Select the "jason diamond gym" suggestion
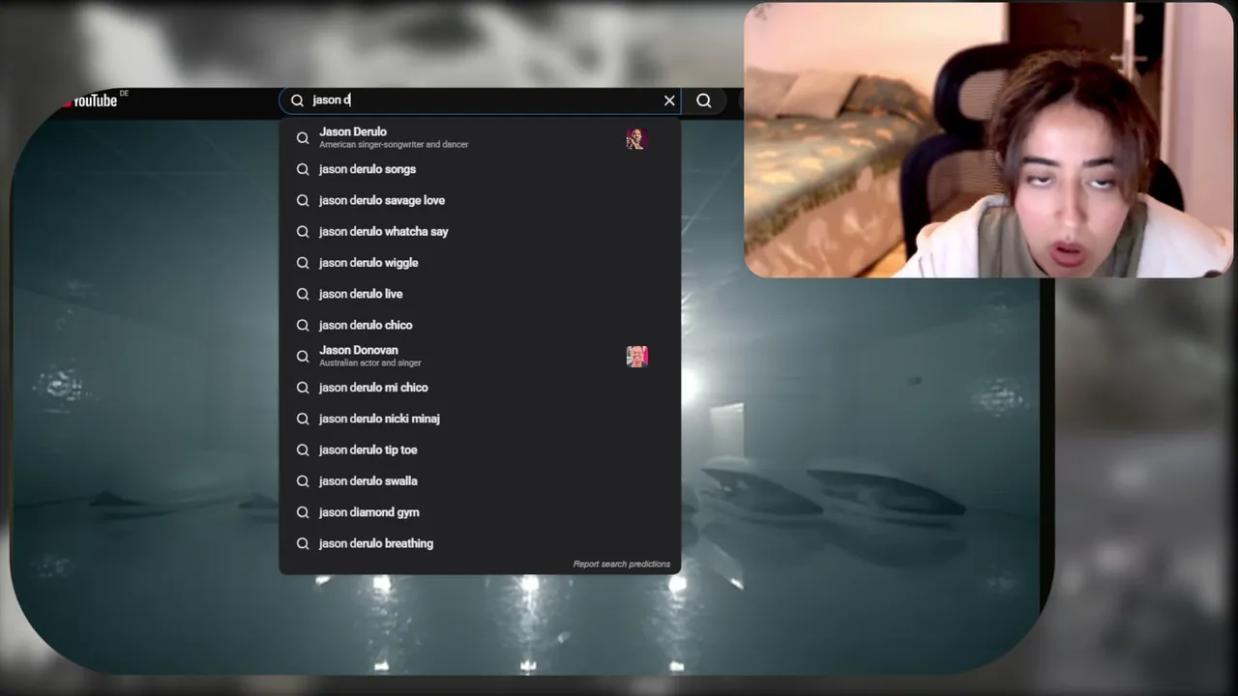 [480, 512]
